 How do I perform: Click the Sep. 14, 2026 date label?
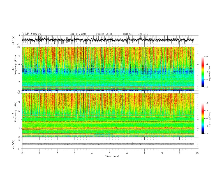[x=78, y=34]
